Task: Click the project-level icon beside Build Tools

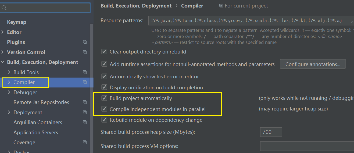Action: pyautogui.click(x=85, y=72)
